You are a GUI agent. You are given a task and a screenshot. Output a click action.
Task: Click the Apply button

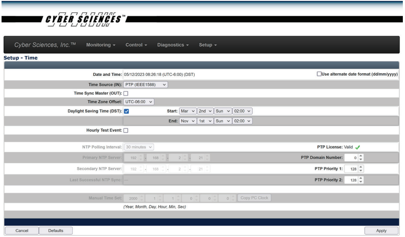click(x=381, y=230)
